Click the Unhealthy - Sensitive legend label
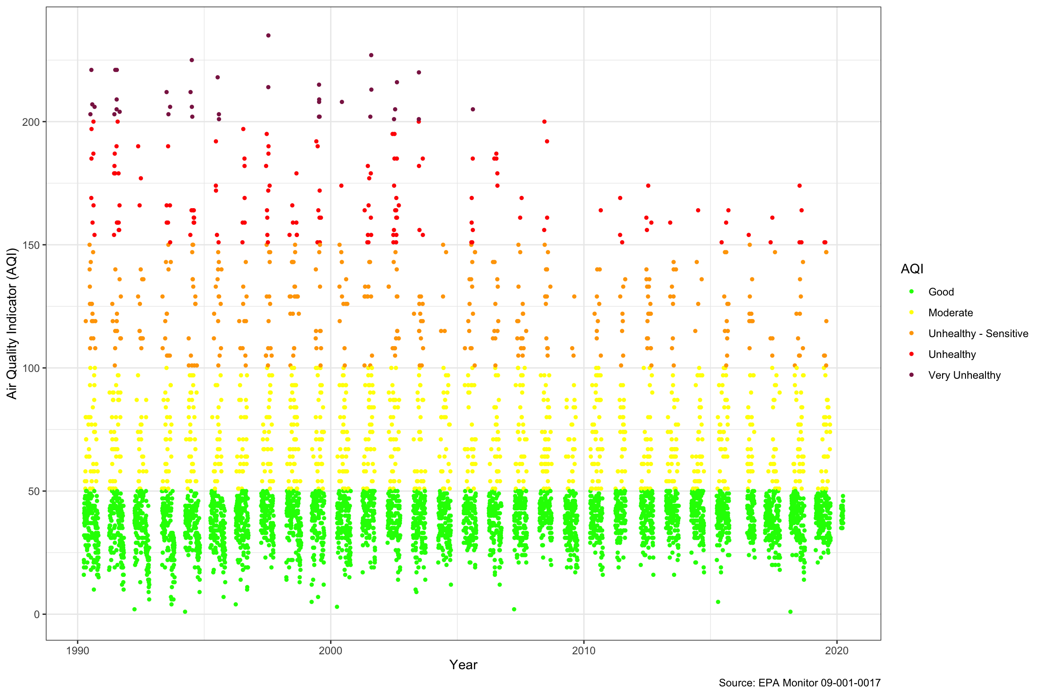1042x695 pixels. click(x=978, y=333)
